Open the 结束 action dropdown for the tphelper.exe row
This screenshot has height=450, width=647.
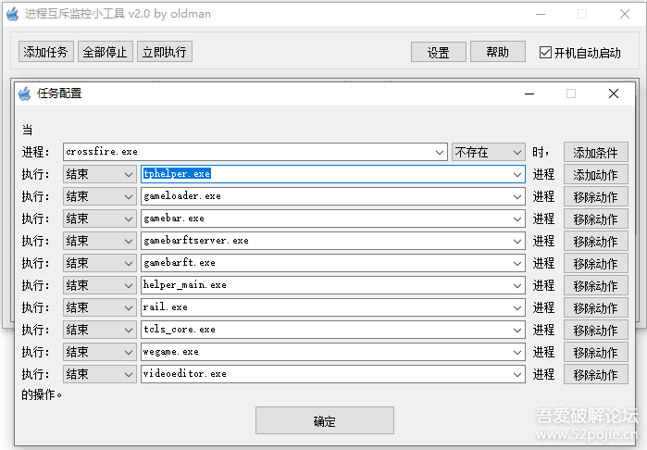coord(100,174)
